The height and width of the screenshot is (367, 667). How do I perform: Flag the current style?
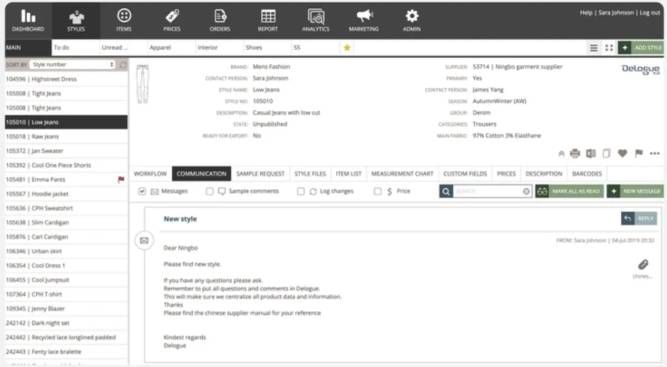(639, 153)
